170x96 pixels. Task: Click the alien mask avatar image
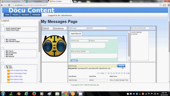(x=54, y=46)
